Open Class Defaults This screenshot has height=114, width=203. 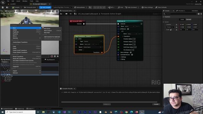coord(161,7)
